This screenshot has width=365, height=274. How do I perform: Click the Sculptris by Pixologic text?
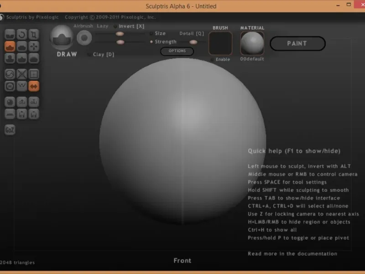(32, 17)
